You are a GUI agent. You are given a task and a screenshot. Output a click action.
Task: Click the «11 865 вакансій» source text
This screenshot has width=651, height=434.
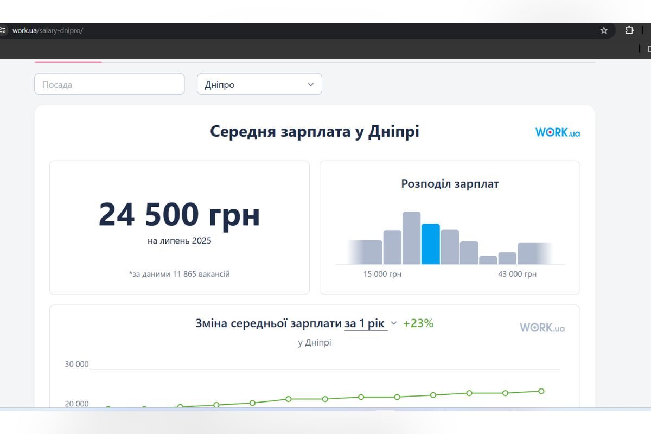179,274
